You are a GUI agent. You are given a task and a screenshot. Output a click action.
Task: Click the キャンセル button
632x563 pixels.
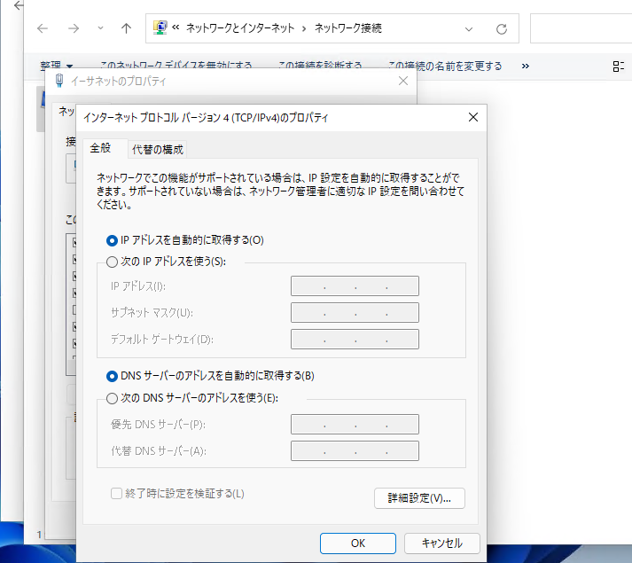pyautogui.click(x=441, y=543)
